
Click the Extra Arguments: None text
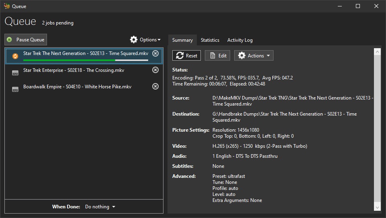tap(237, 200)
